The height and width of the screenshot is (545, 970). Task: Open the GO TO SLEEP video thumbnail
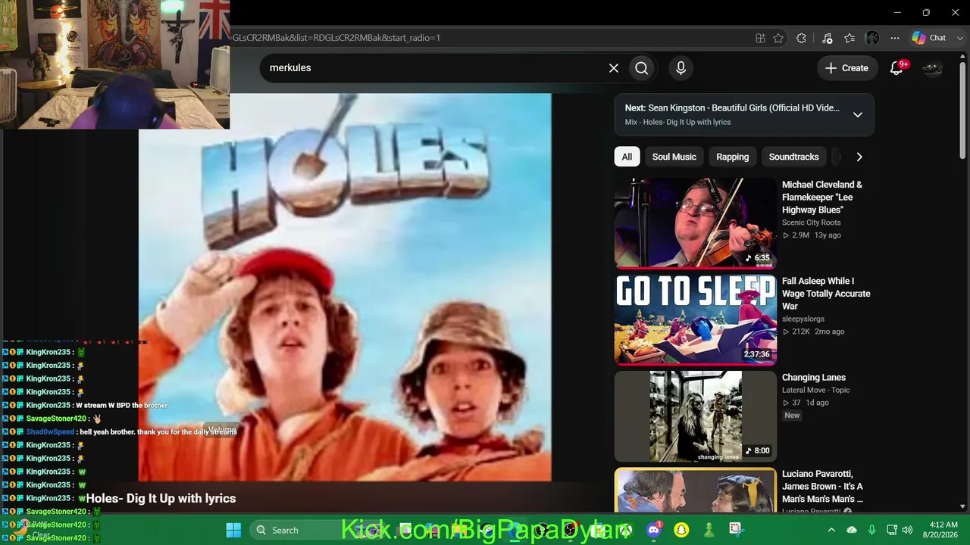click(x=696, y=319)
